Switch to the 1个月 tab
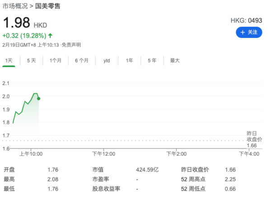 56,61
